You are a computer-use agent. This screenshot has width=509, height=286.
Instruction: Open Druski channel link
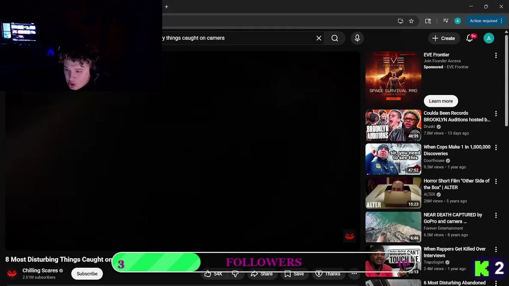click(x=429, y=127)
